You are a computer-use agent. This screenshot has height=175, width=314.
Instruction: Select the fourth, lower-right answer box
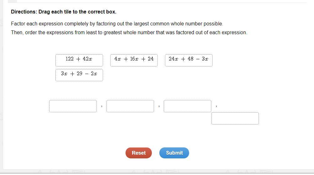[x=235, y=118]
